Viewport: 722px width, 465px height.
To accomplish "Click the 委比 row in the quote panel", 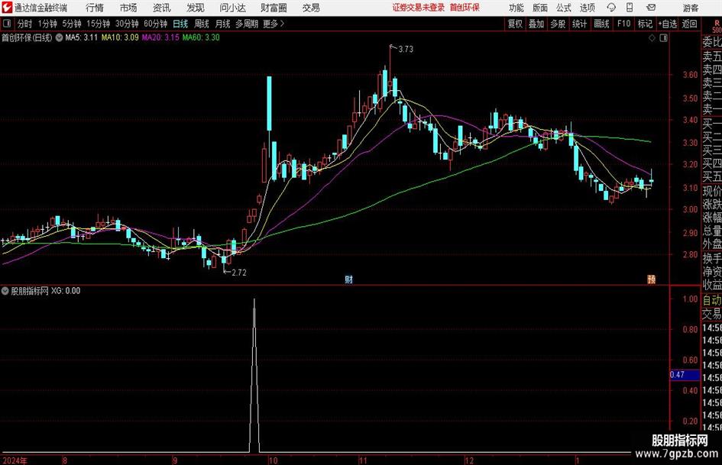I will 712,42.
